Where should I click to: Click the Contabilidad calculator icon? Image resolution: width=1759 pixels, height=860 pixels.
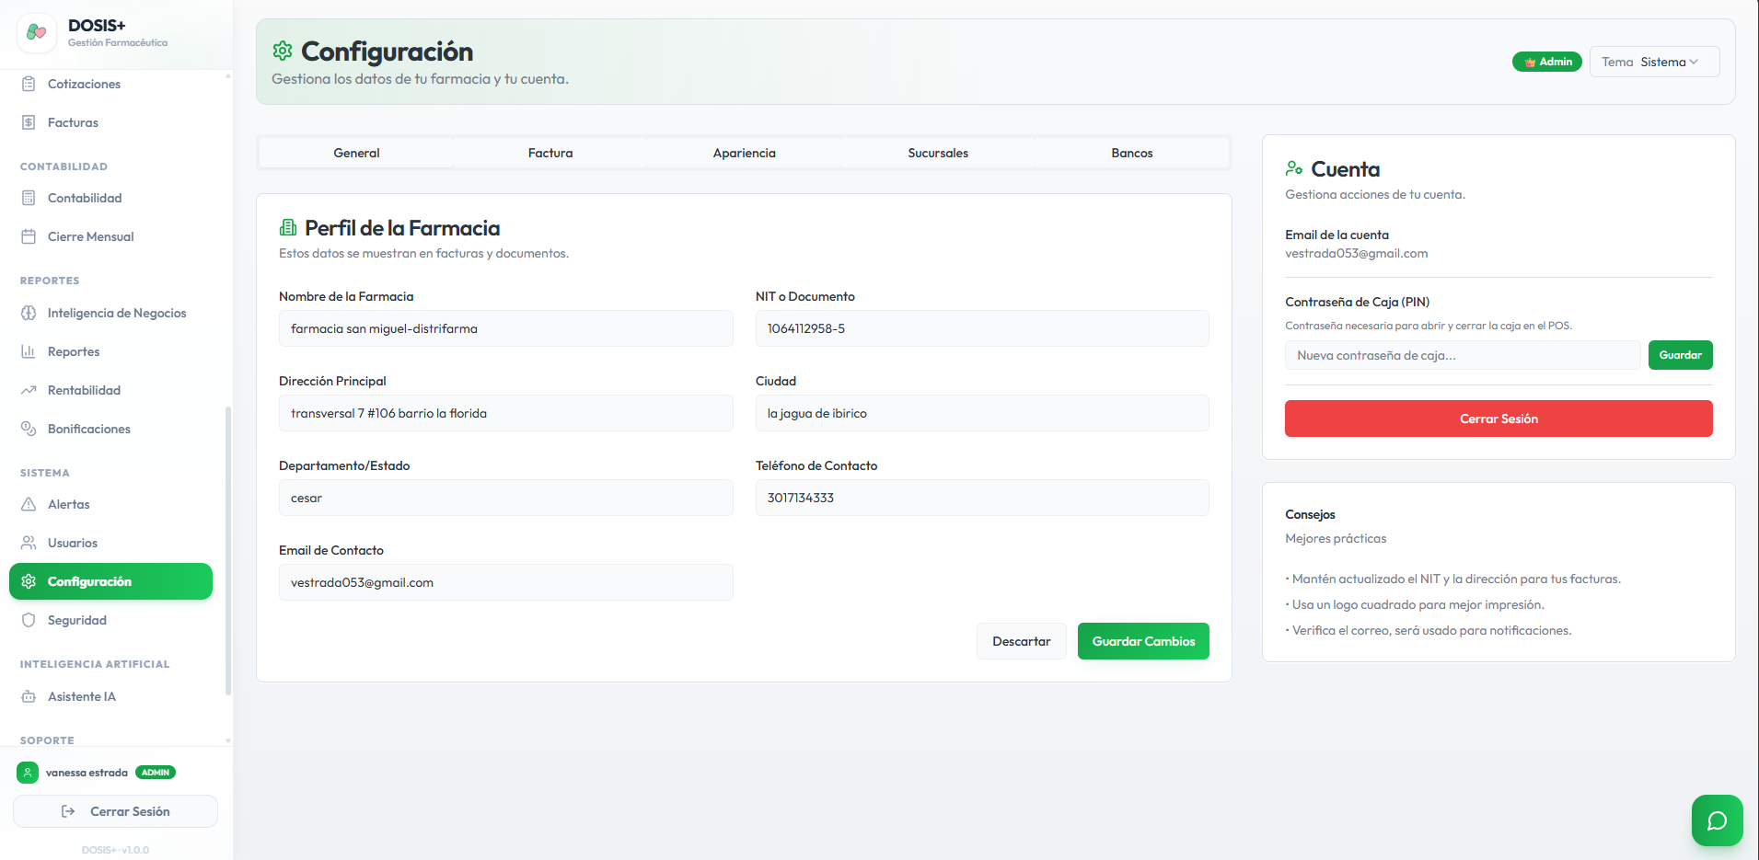point(29,198)
